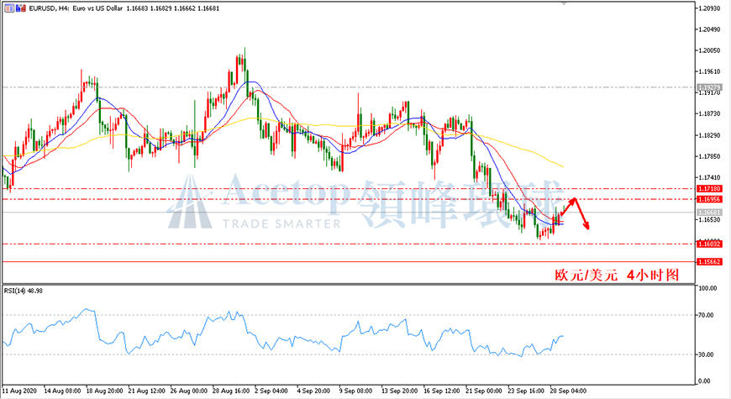Click the 1.20050 price on the scale
The width and height of the screenshot is (731, 399).
[709, 50]
